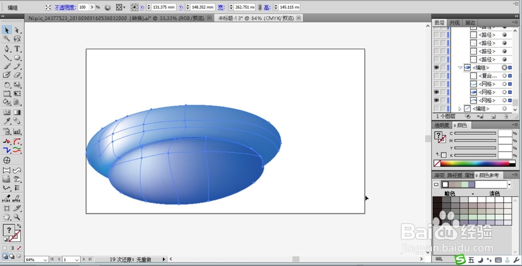
Task: Open the 渐变 panel tab
Action: pos(439,175)
